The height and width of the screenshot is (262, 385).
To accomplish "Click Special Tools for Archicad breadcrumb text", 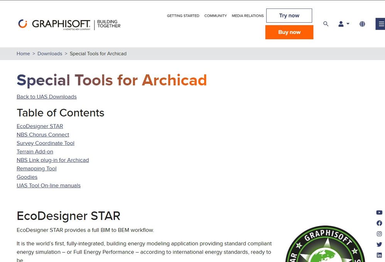I will (x=98, y=54).
